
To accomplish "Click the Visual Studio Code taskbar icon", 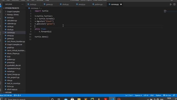I will 112,99.
